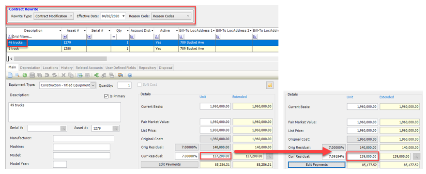Click the truck toolbar icon

tap(121, 75)
